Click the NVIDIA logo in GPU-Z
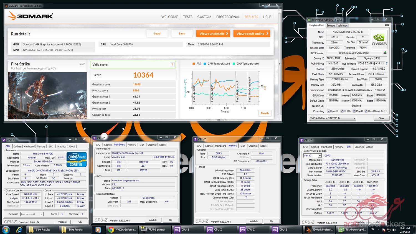The height and width of the screenshot is (234, 416). (379, 39)
